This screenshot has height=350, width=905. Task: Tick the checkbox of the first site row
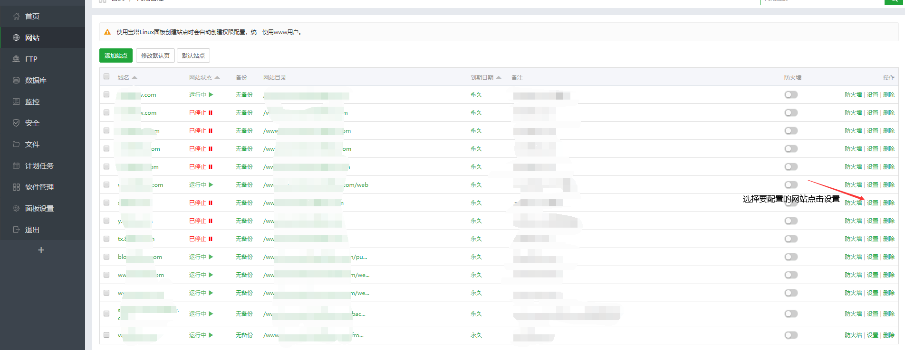pos(106,95)
